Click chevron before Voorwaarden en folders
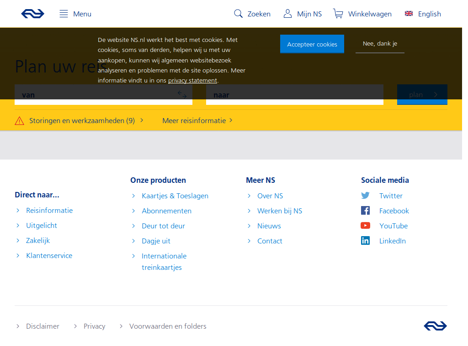The image size is (468, 346). pyautogui.click(x=121, y=326)
